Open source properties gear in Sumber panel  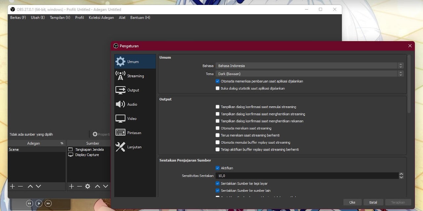click(88, 186)
